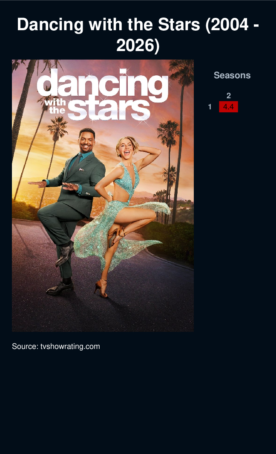Click the man's black dress shoe on ground
This screenshot has height=454, width=276.
point(60,288)
